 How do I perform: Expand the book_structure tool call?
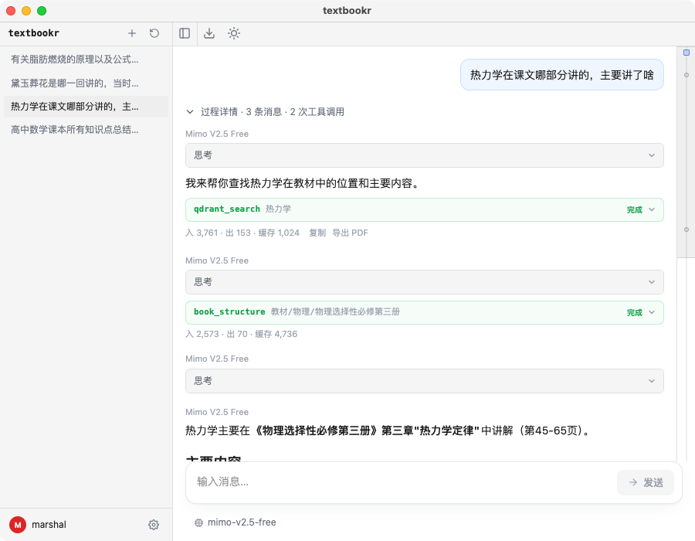[424, 313]
